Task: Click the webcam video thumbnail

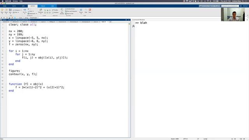Action: pos(233,14)
